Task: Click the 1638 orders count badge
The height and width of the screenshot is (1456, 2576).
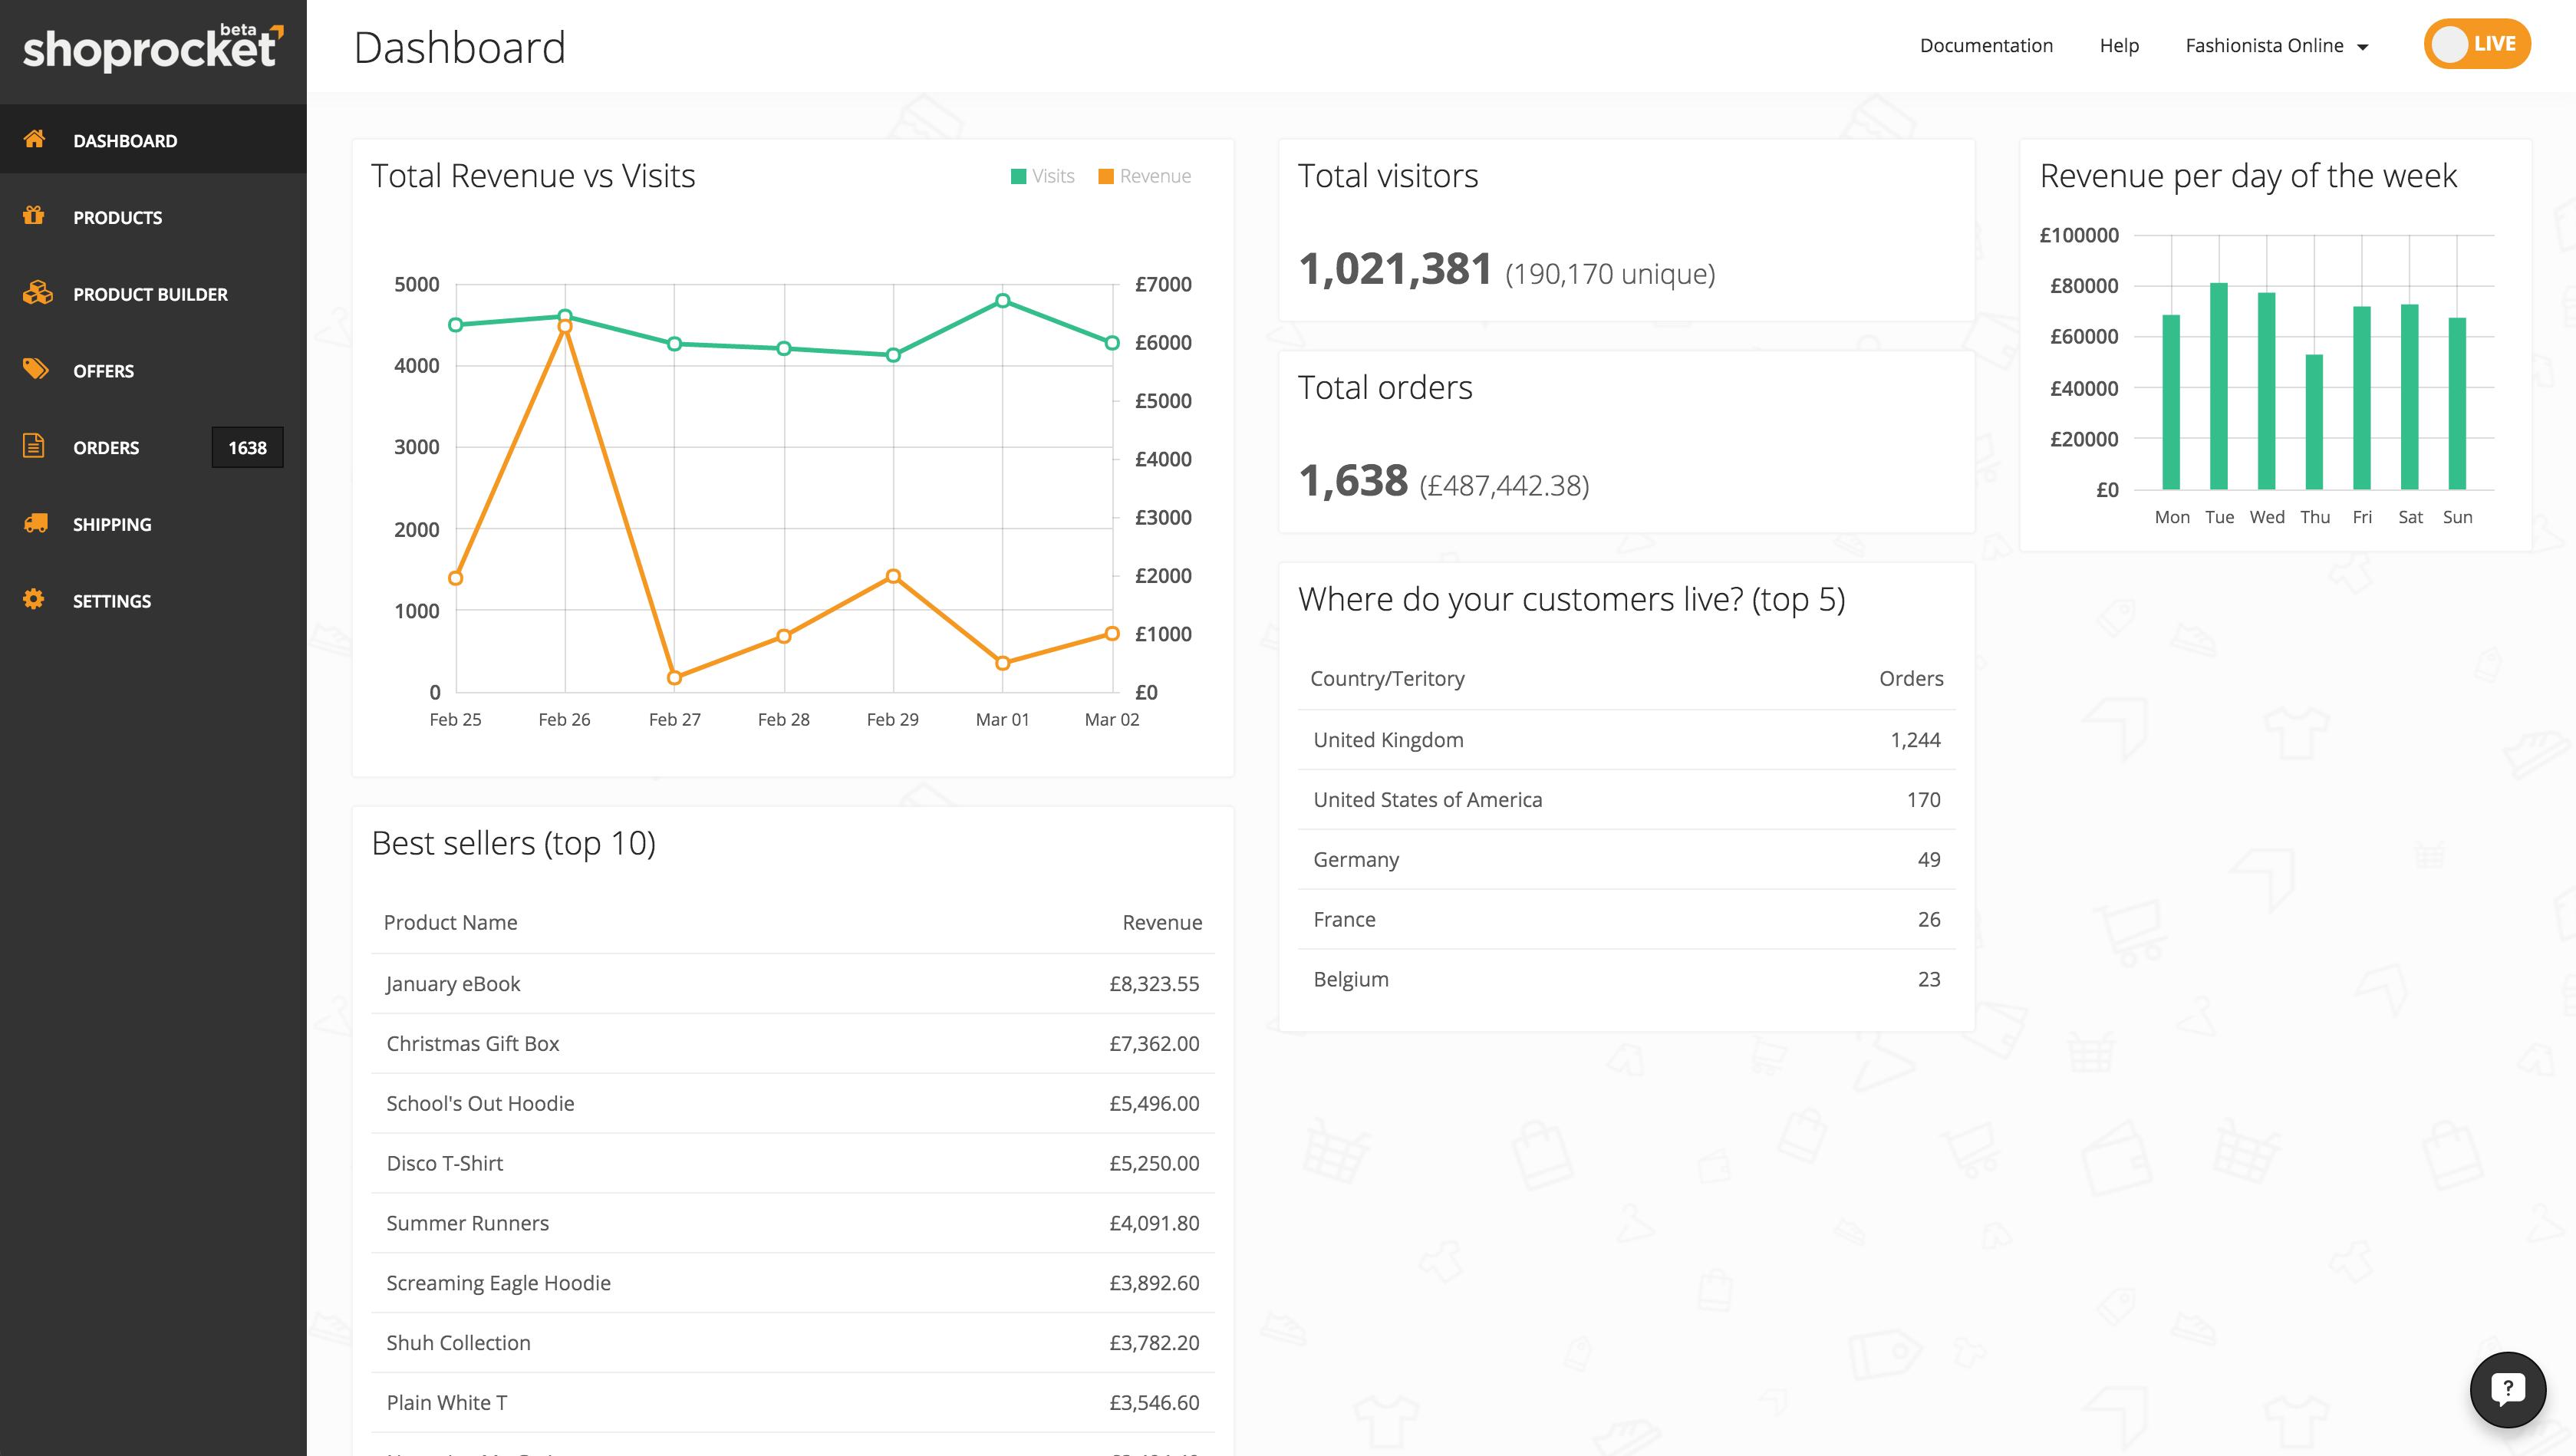Action: [x=247, y=447]
